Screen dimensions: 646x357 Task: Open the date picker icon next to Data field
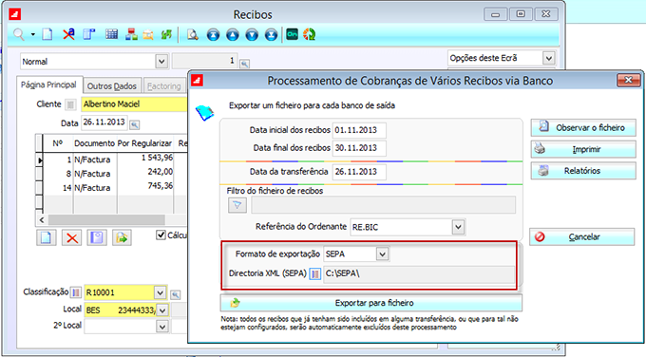pos(135,124)
